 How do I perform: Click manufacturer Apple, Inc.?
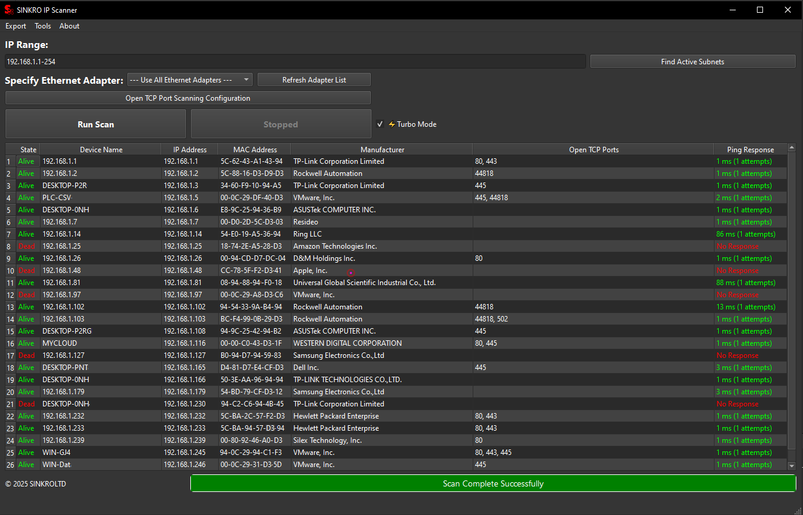pos(310,271)
